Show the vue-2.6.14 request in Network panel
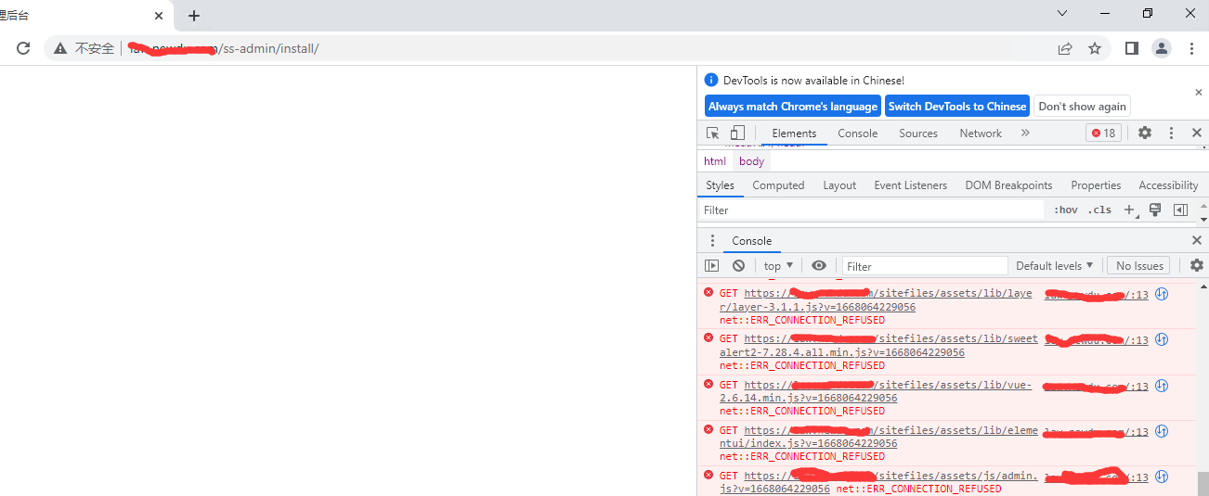1209x496 pixels. click(1161, 385)
